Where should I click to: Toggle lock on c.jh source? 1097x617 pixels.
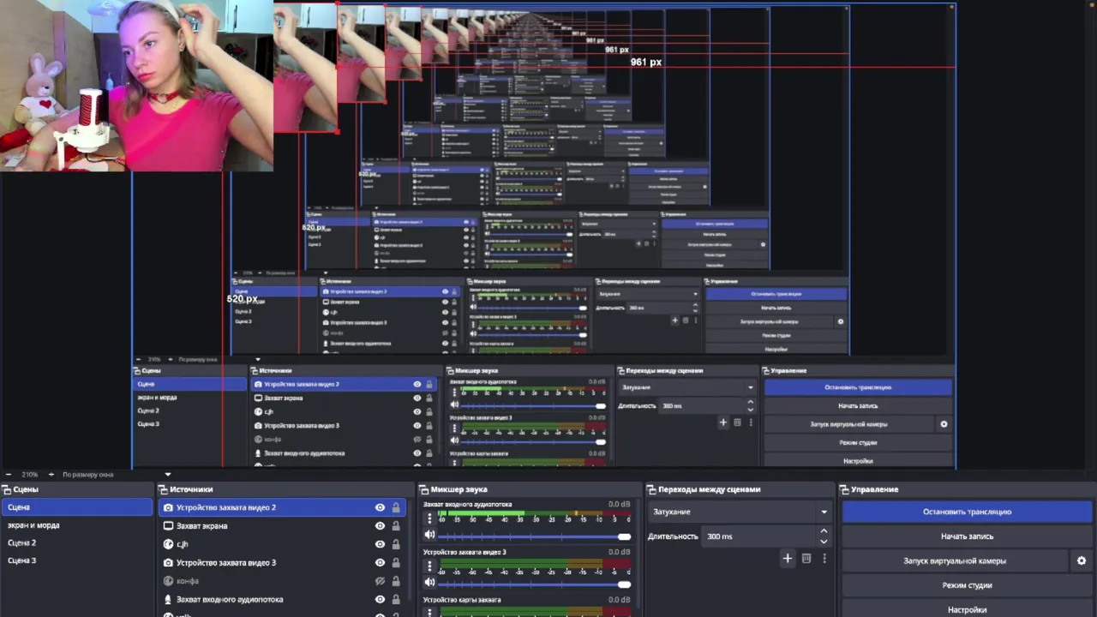[x=396, y=544]
